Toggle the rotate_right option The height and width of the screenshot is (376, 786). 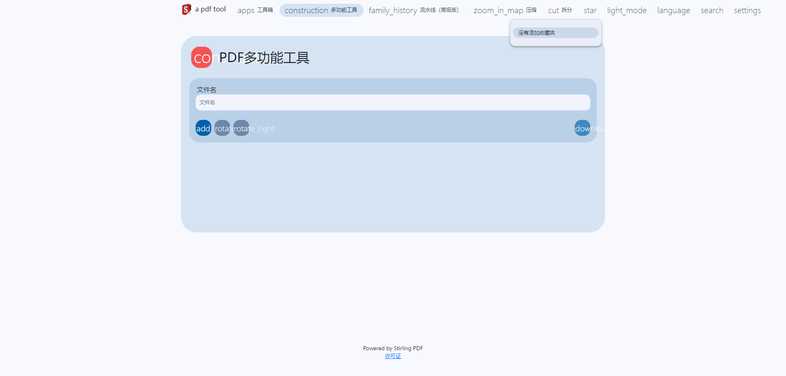click(x=241, y=128)
